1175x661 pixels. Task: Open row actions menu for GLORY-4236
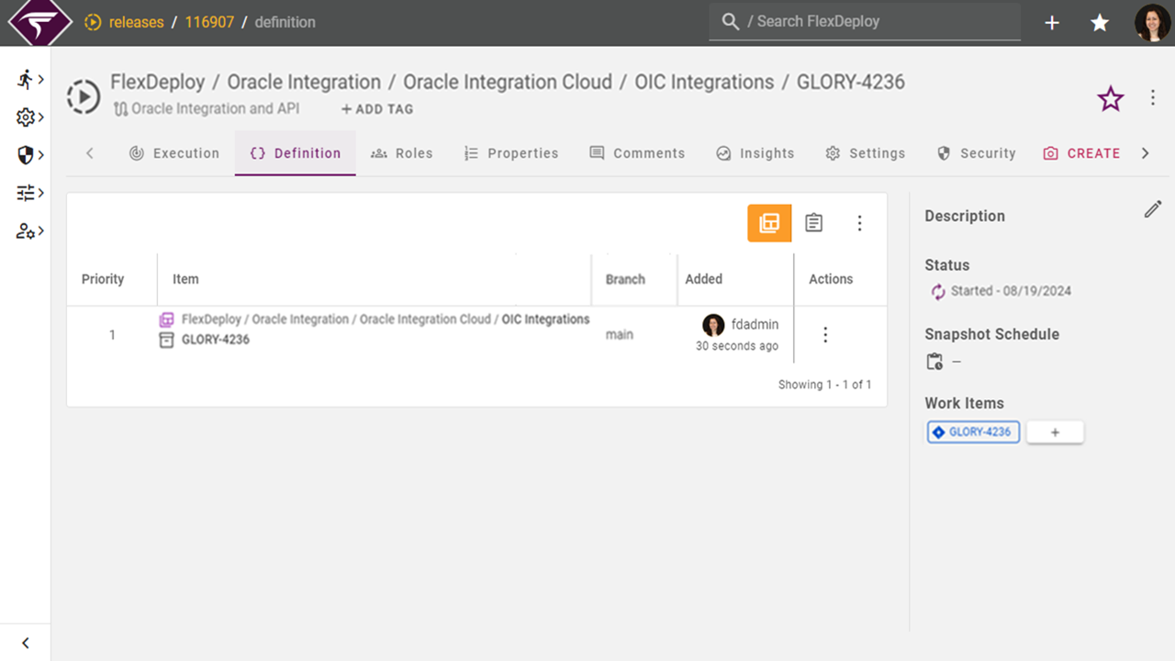click(x=825, y=335)
